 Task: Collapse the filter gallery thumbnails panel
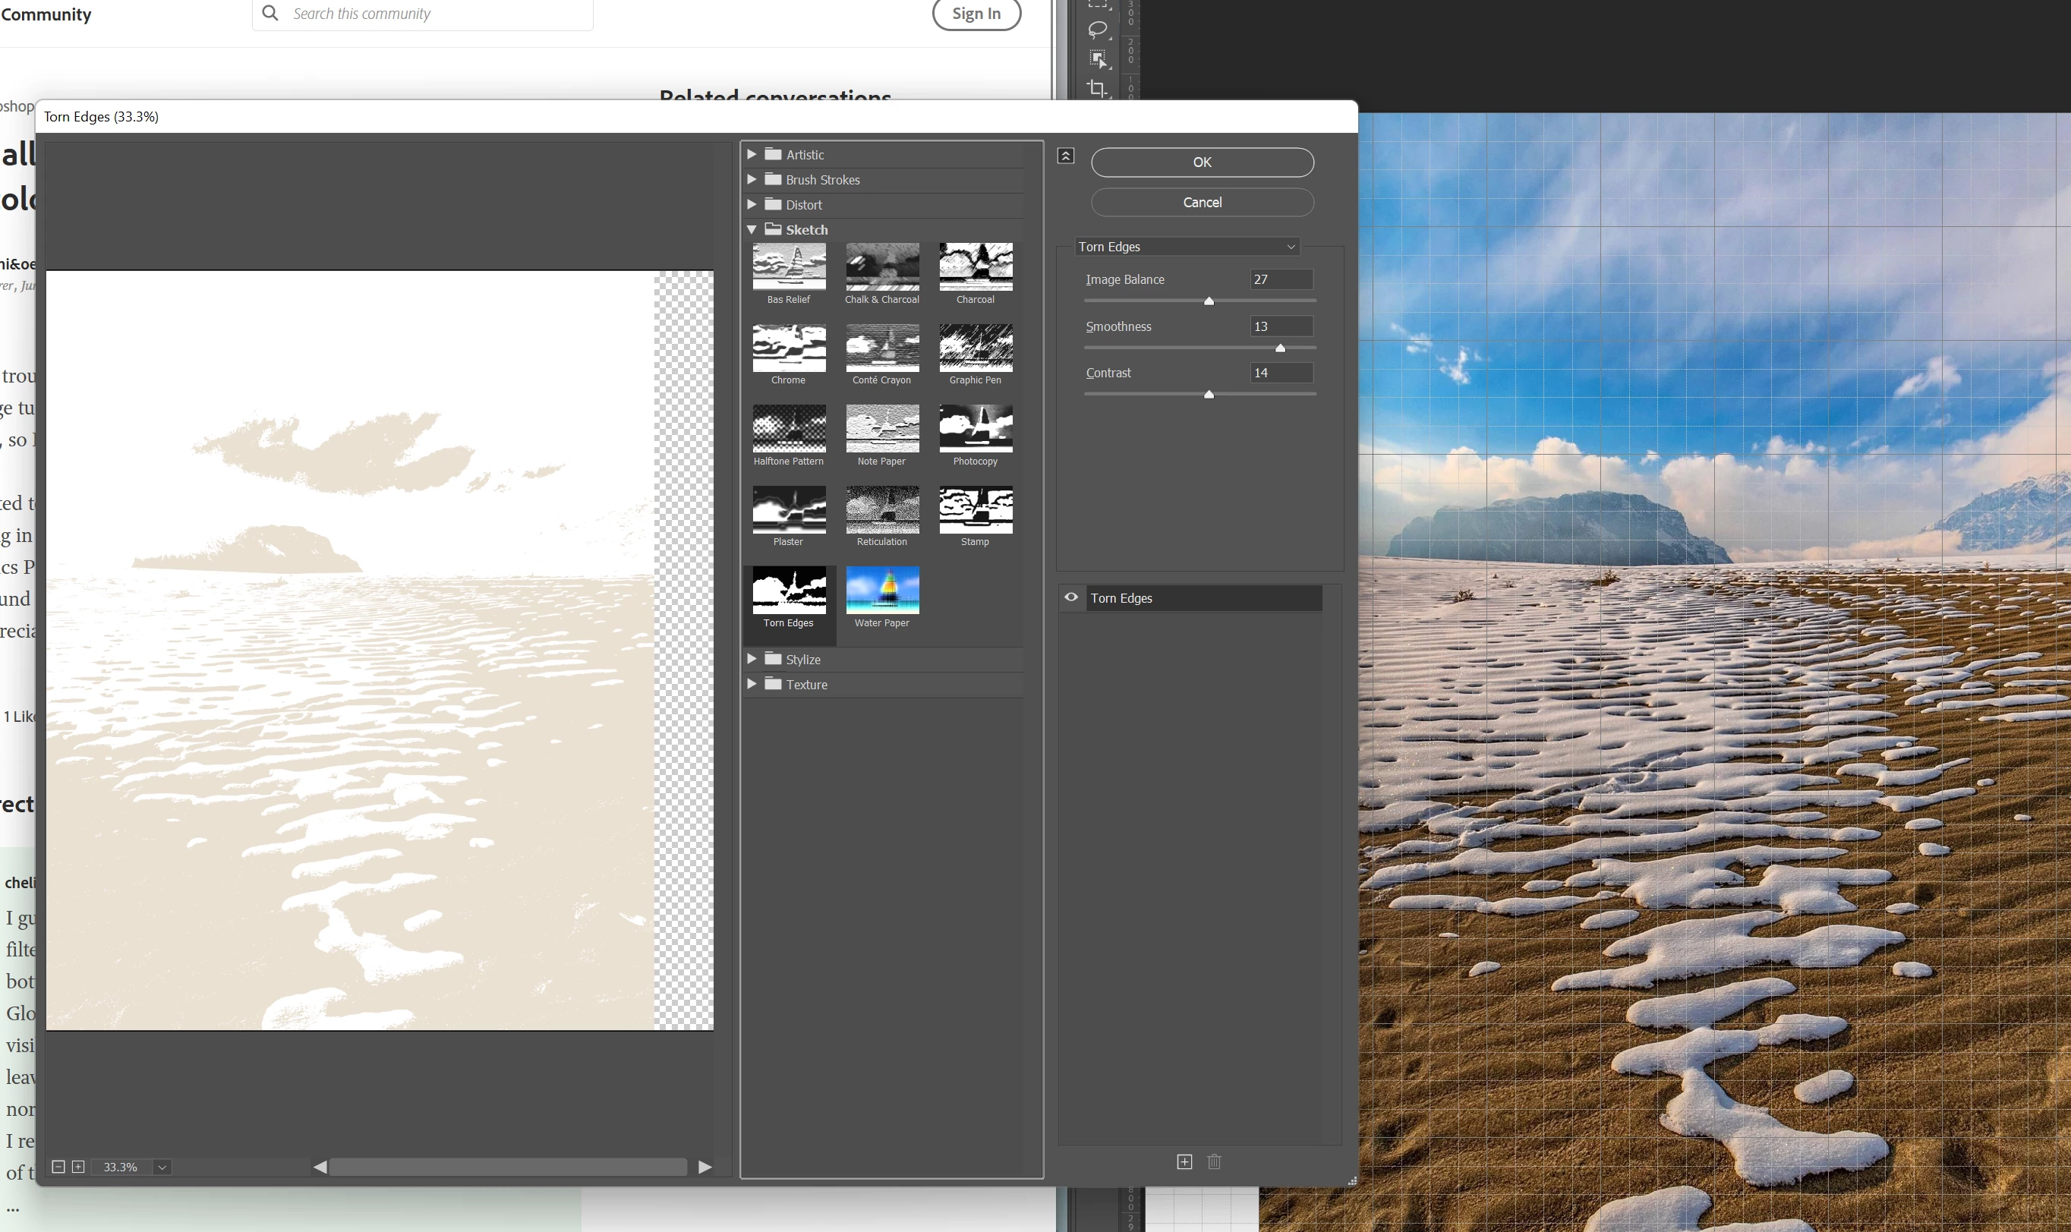point(1066,156)
